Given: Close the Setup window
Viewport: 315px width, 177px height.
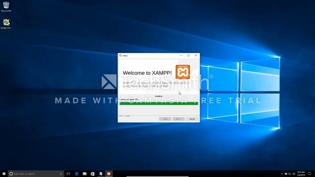Looking at the screenshot, I should [x=196, y=56].
